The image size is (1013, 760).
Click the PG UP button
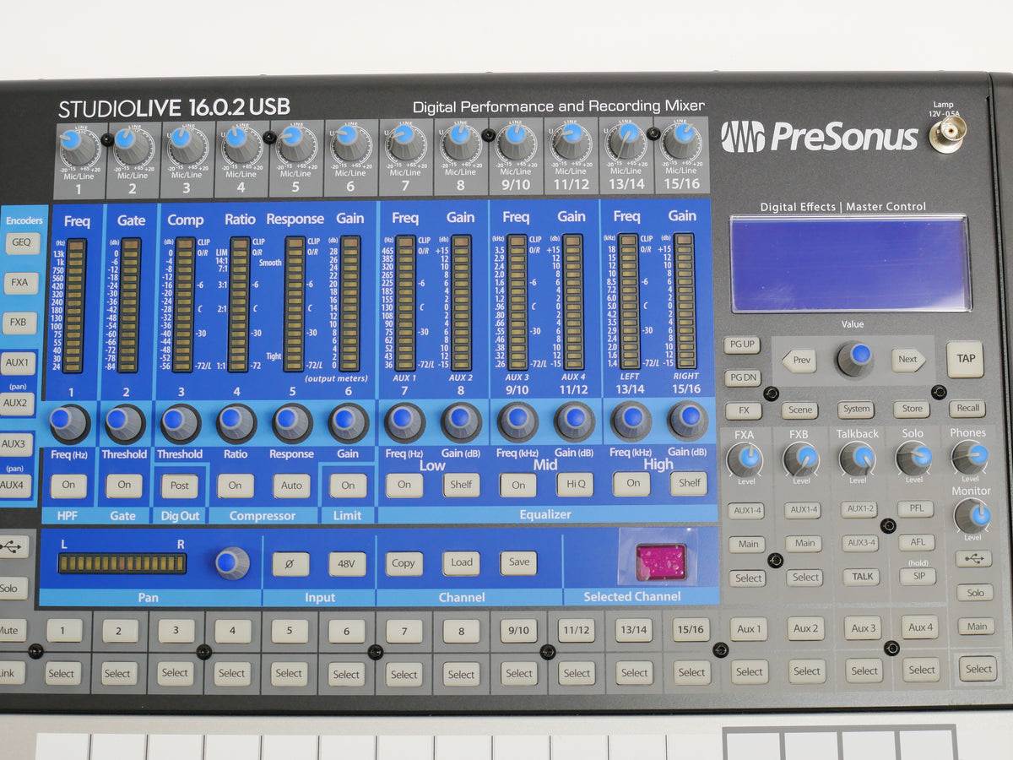742,345
